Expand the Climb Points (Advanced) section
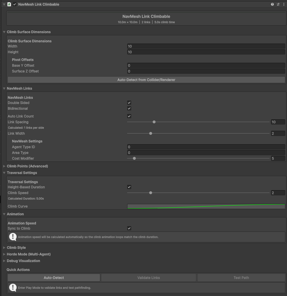The width and height of the screenshot is (287, 296). pyautogui.click(x=4, y=166)
